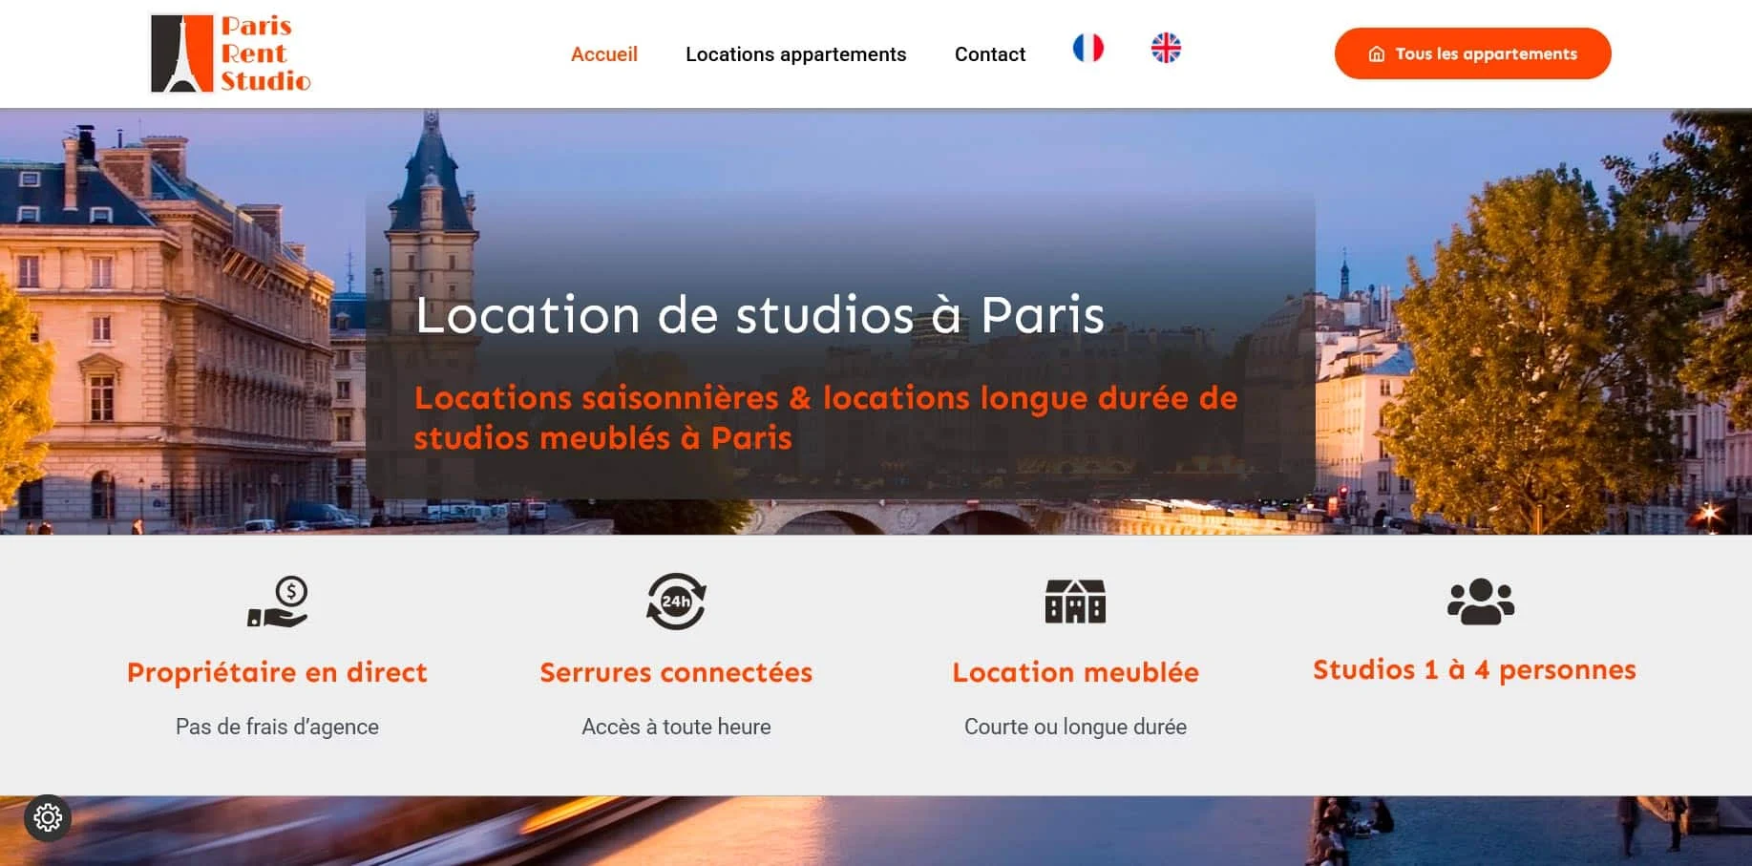Click the orange Locations saisonnières subtitle
Image resolution: width=1752 pixels, height=866 pixels.
[x=826, y=417]
